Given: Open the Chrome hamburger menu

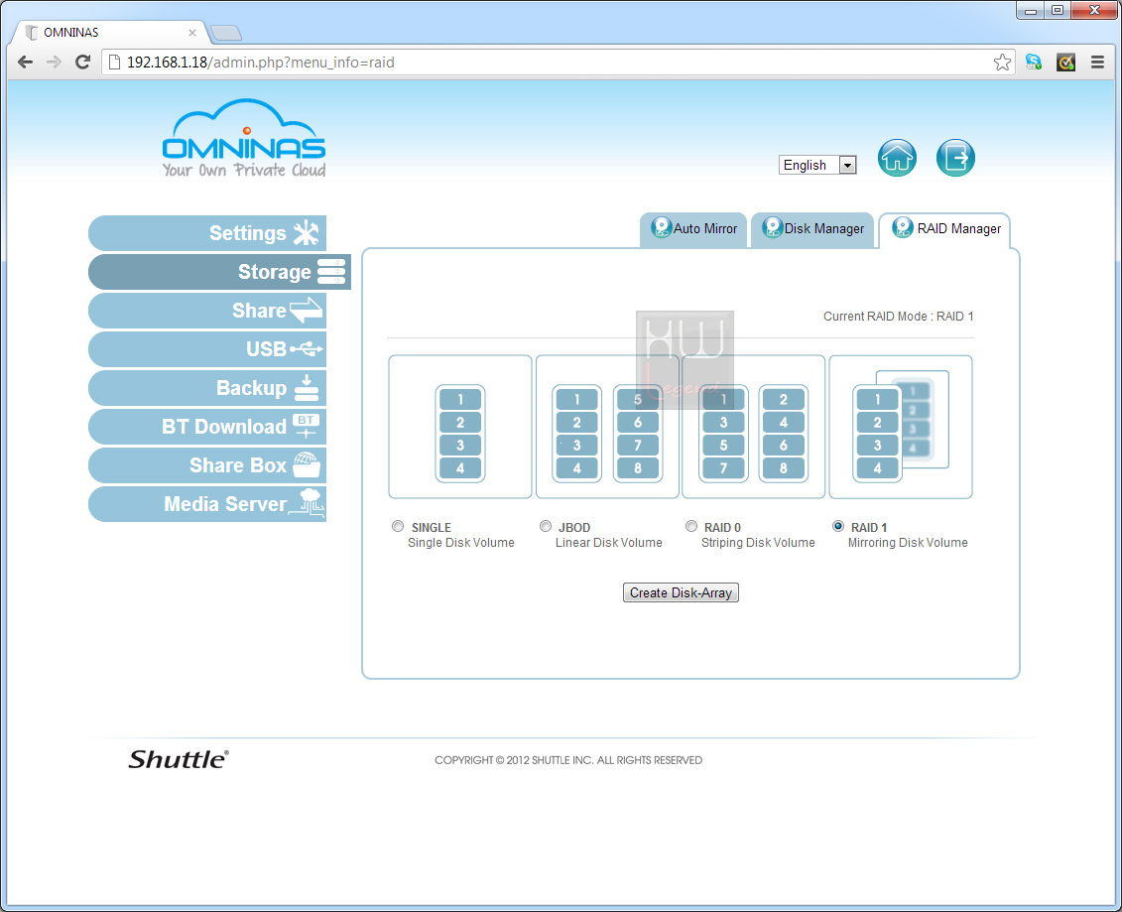Looking at the screenshot, I should coord(1097,63).
